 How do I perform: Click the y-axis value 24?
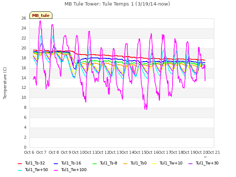pyautogui.click(x=24, y=28)
